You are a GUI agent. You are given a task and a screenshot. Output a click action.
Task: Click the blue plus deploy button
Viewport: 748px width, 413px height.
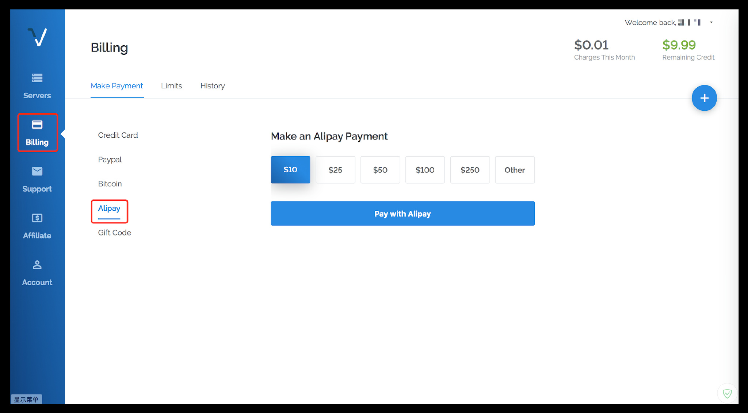pos(704,98)
